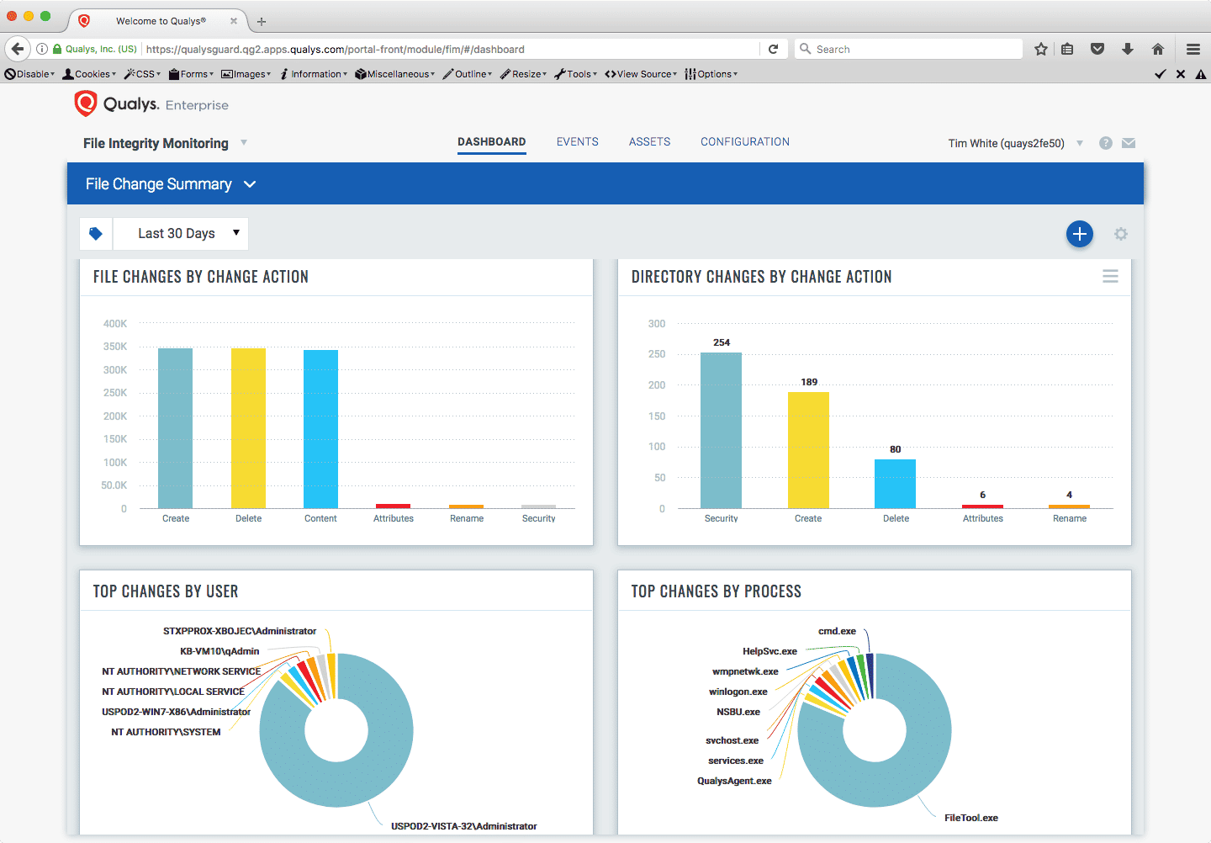
Task: Add a widget with the plus button
Action: click(1080, 234)
